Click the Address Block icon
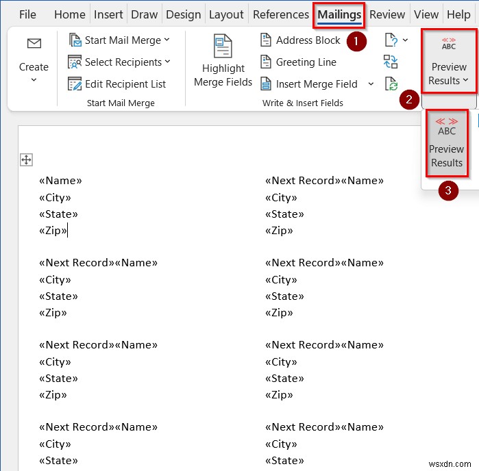The height and width of the screenshot is (471, 479). coord(266,40)
